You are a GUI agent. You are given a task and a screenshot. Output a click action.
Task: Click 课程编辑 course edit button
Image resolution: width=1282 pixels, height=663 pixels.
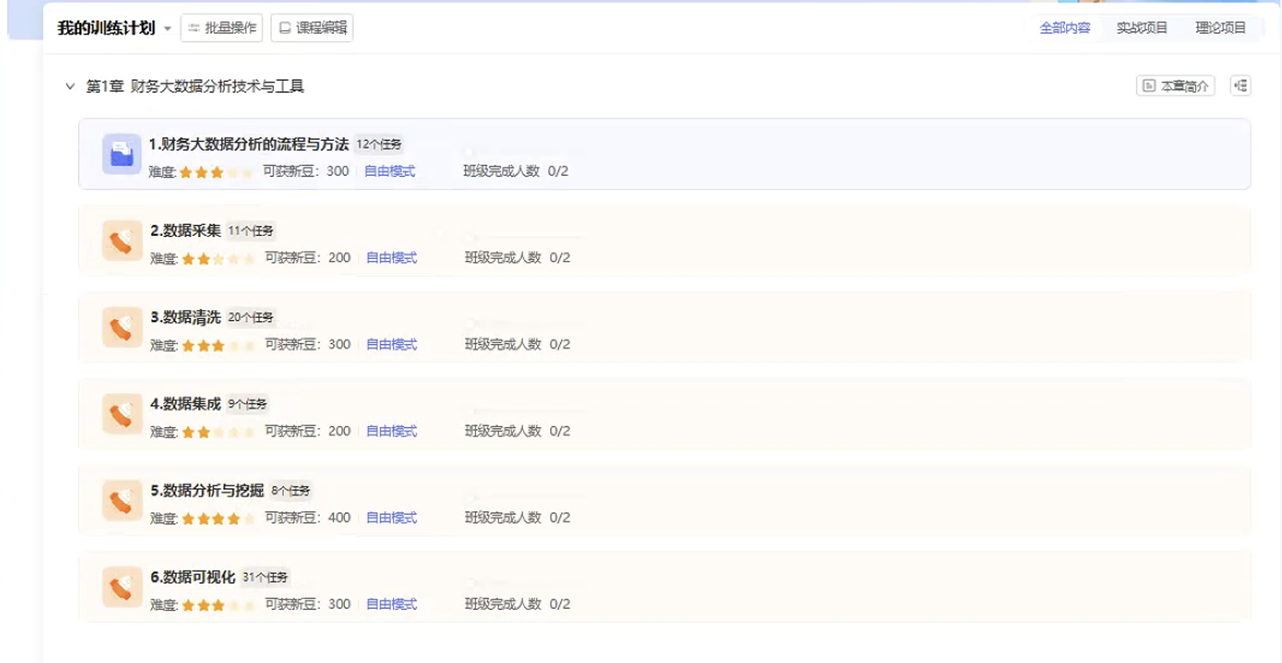click(x=312, y=28)
